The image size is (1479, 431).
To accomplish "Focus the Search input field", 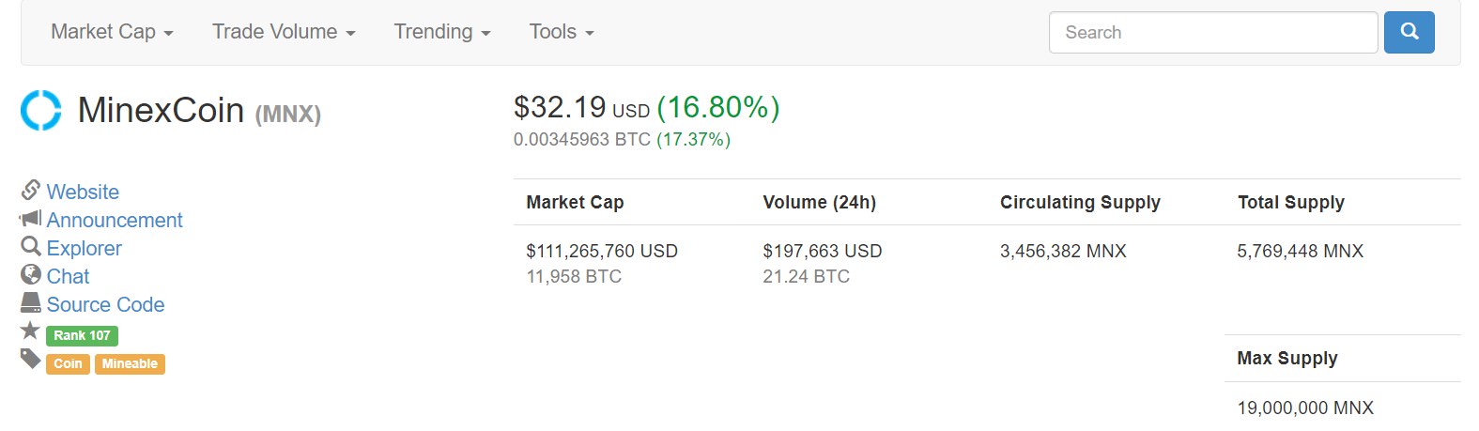I will click(1213, 32).
